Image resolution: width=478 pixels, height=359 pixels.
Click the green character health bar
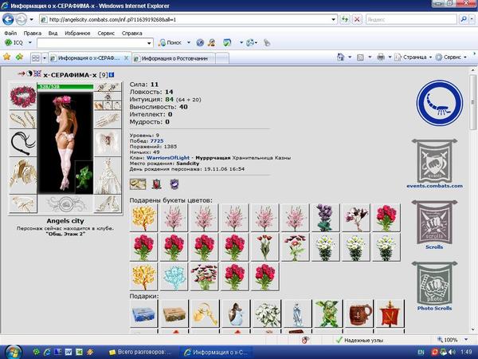65,87
